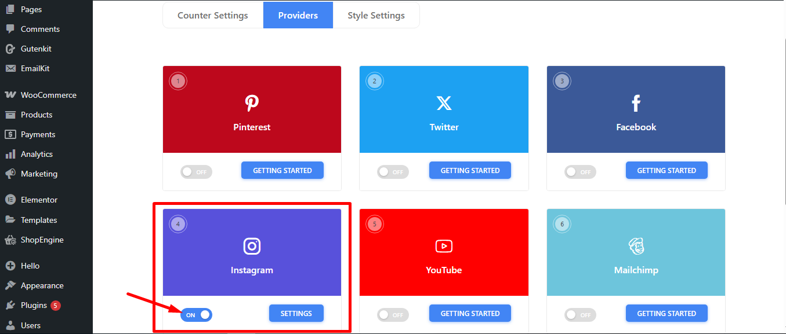Viewport: 786px width, 334px height.
Task: Click the Mailchimp card title text
Action: tap(636, 270)
